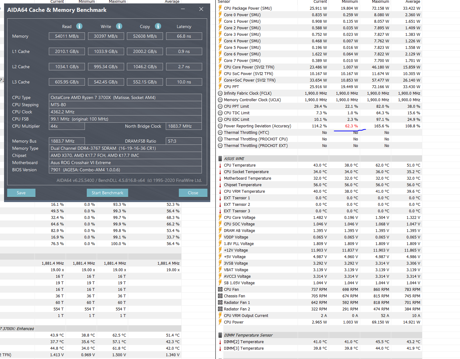The height and width of the screenshot is (359, 460).
Task: Click the Core 3 Power (SMU) bolt icon
Action: (220, 34)
